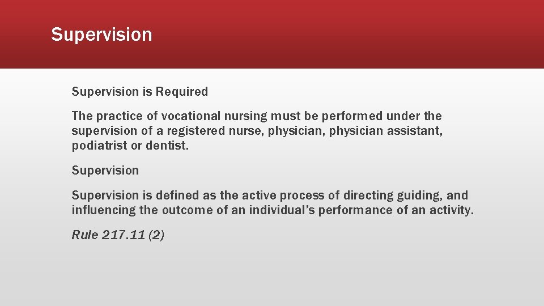
Task: Click the words "physician assistant"
Action: pos(385,131)
